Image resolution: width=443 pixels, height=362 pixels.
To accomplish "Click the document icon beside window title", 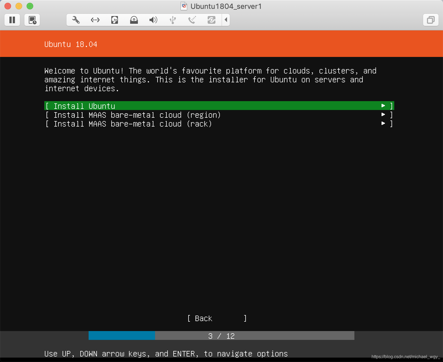I will [x=184, y=6].
